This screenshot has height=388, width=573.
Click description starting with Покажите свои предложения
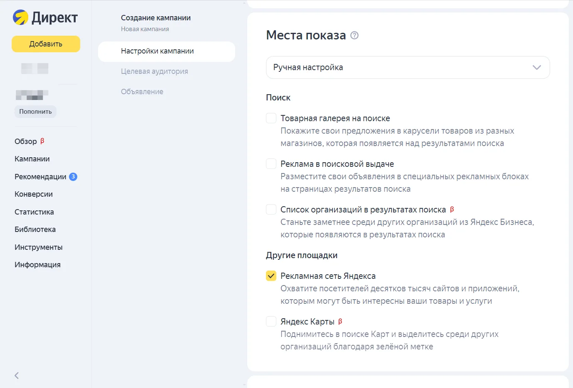[397, 137]
